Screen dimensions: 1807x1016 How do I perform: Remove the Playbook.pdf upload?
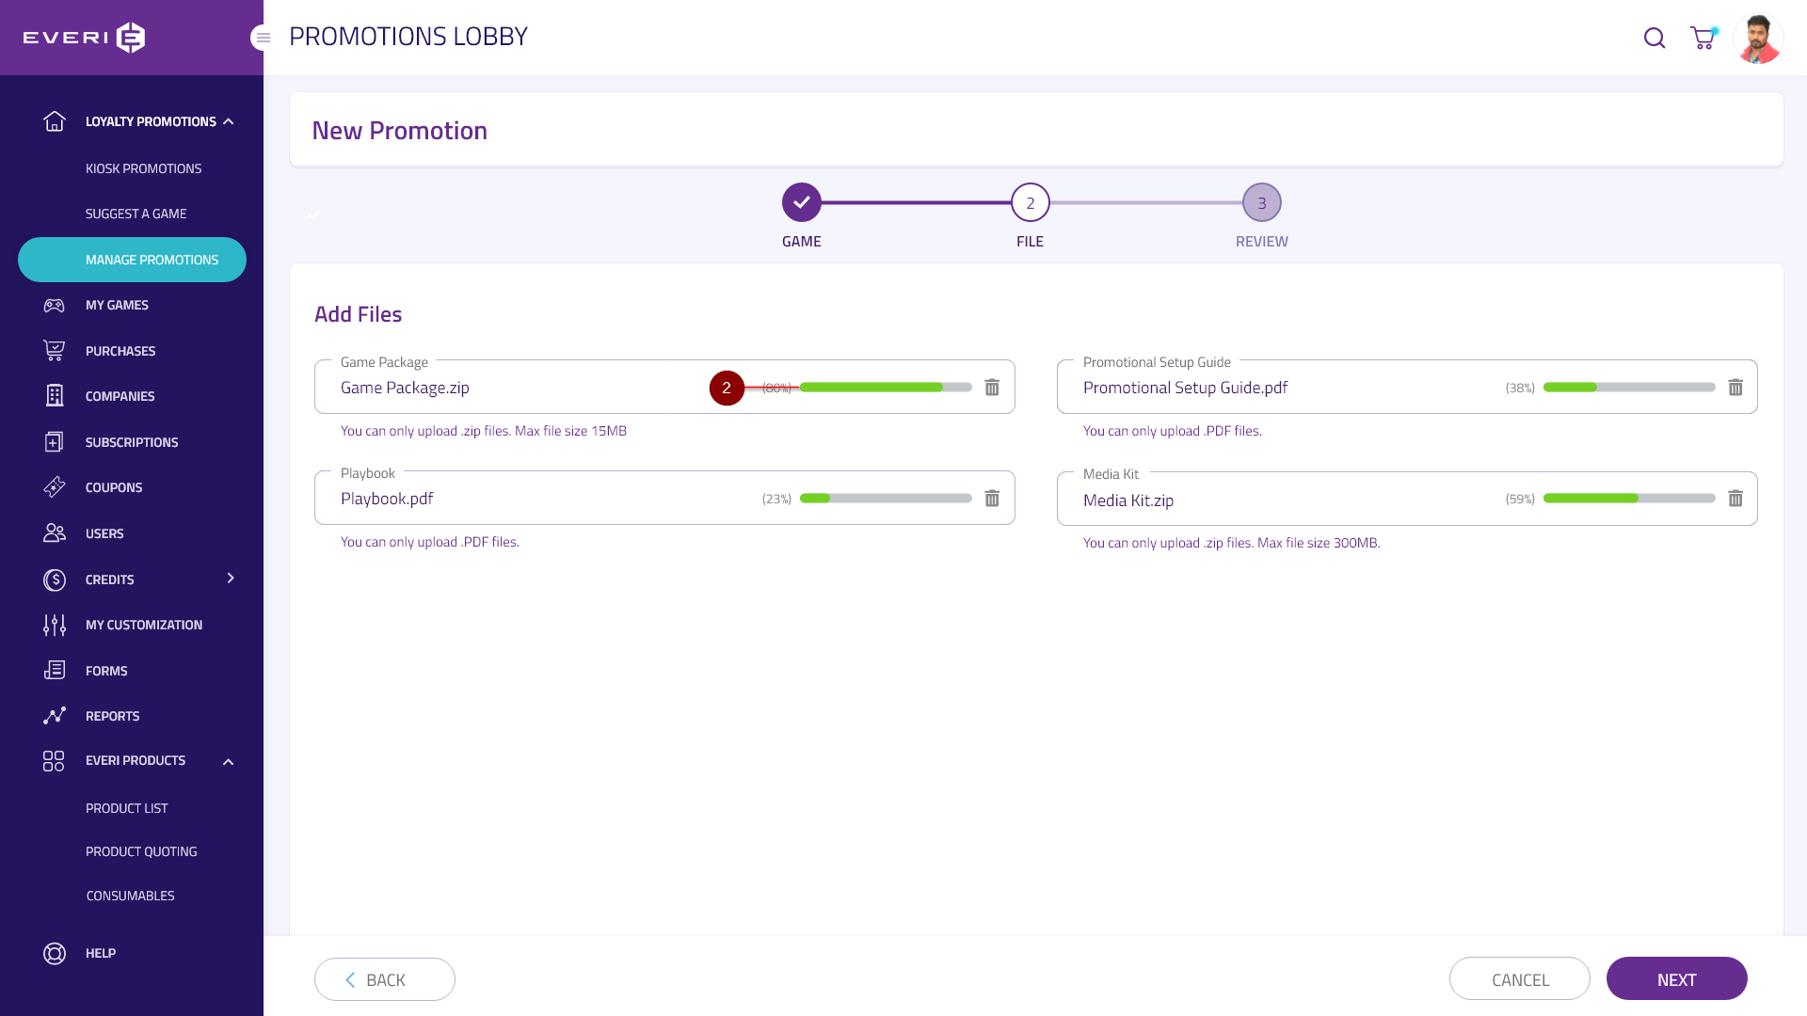pos(992,499)
